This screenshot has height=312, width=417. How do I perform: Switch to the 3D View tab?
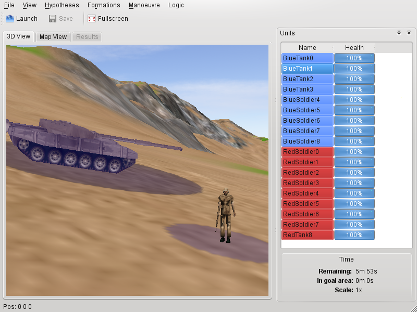(19, 36)
